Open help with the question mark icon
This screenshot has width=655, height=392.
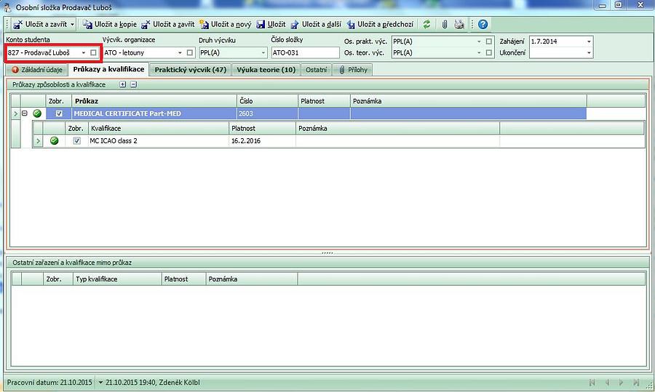483,25
